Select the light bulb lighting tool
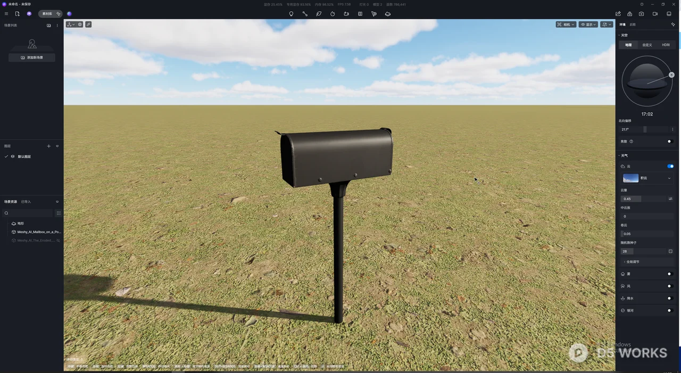The image size is (681, 373). pyautogui.click(x=291, y=14)
